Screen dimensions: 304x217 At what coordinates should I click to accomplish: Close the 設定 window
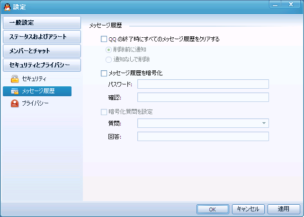pyautogui.click(x=291, y=4)
